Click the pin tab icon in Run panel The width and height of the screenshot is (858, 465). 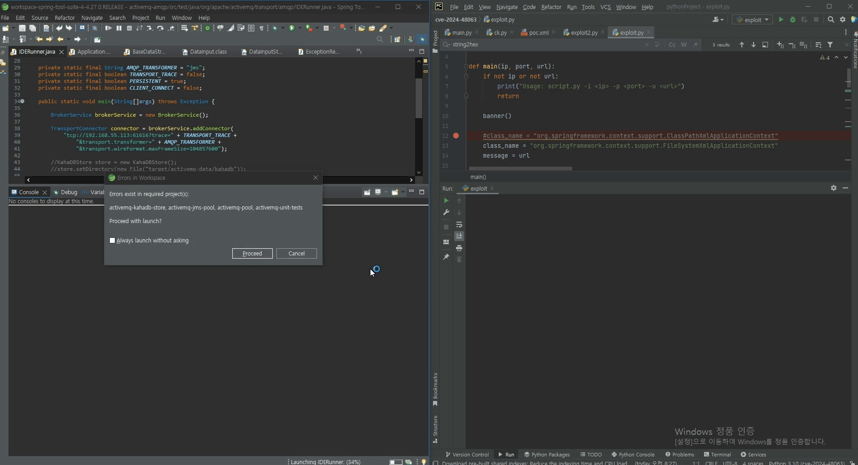click(x=446, y=257)
